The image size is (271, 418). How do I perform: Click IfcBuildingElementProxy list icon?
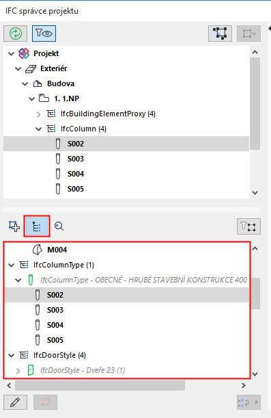51,114
